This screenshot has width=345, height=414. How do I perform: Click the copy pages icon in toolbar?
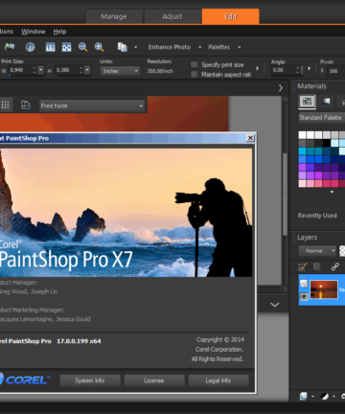[122, 47]
